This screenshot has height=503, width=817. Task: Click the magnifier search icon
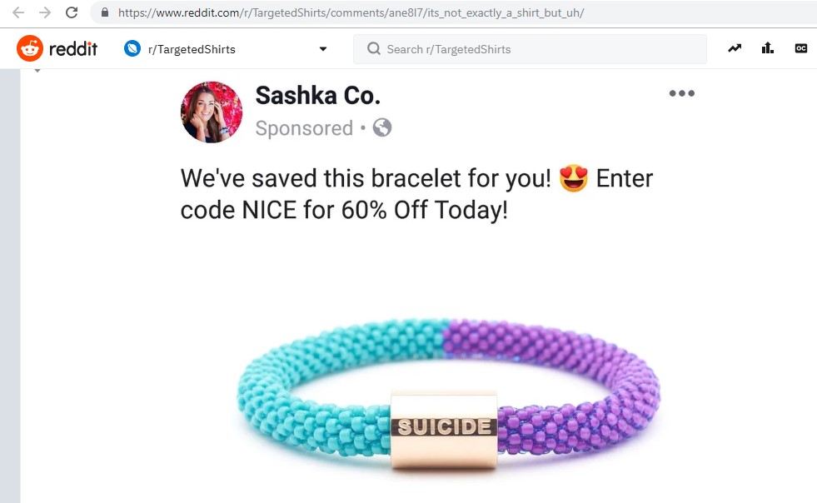[x=374, y=49]
